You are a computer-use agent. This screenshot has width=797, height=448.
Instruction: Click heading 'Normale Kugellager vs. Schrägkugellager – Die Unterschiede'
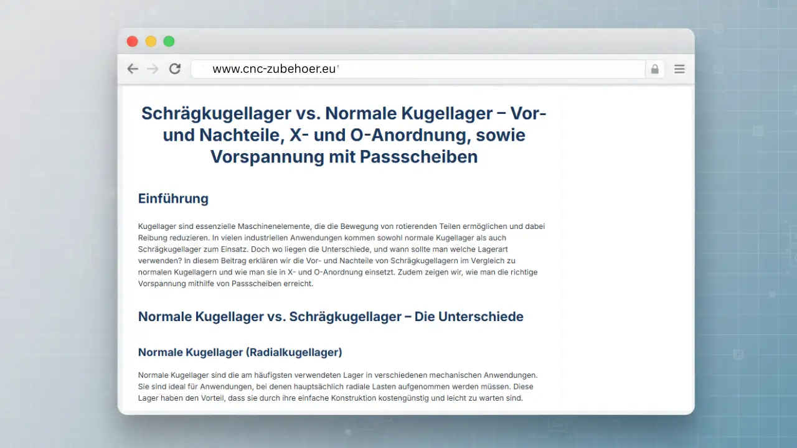pyautogui.click(x=331, y=316)
